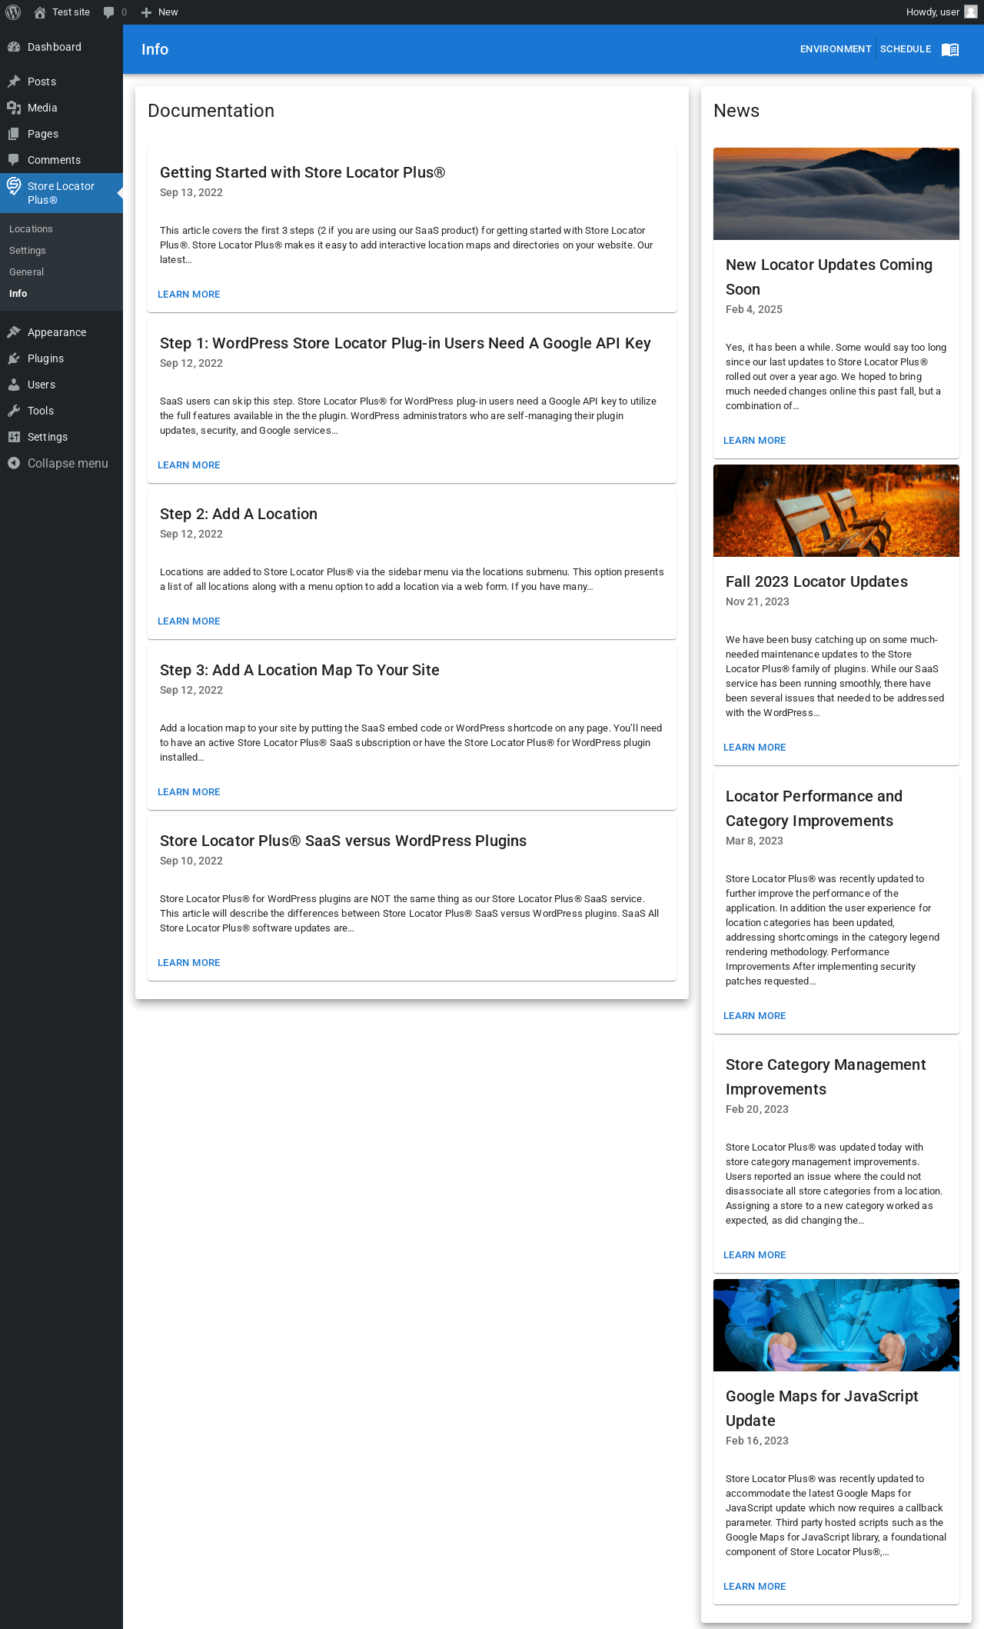
Task: Click the New label in admin bar
Action: pyautogui.click(x=168, y=12)
